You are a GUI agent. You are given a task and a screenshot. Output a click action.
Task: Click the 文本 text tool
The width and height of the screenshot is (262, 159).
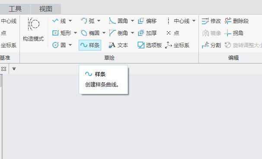pyautogui.click(x=118, y=45)
